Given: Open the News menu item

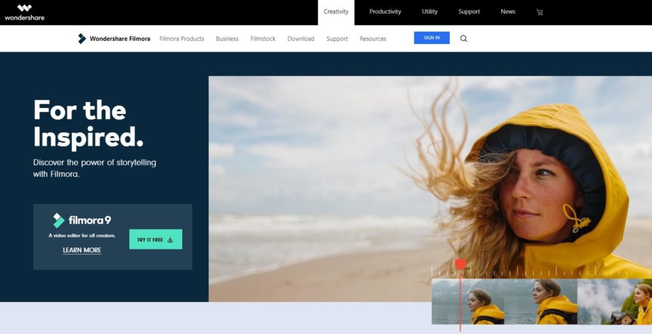Looking at the screenshot, I should (507, 11).
